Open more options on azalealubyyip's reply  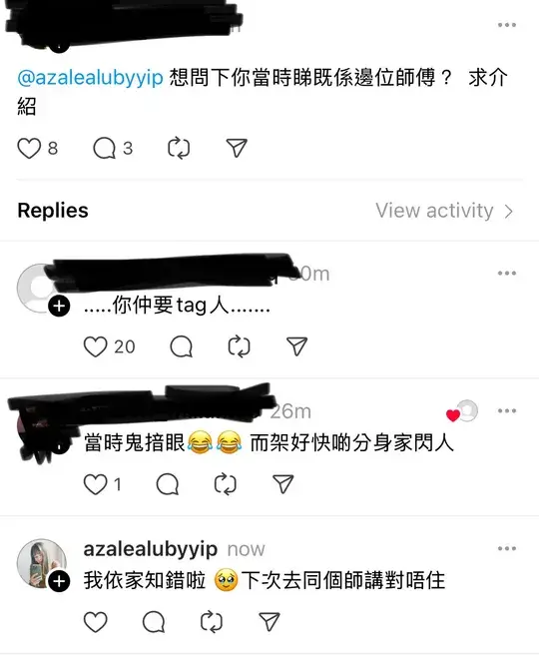click(x=507, y=548)
